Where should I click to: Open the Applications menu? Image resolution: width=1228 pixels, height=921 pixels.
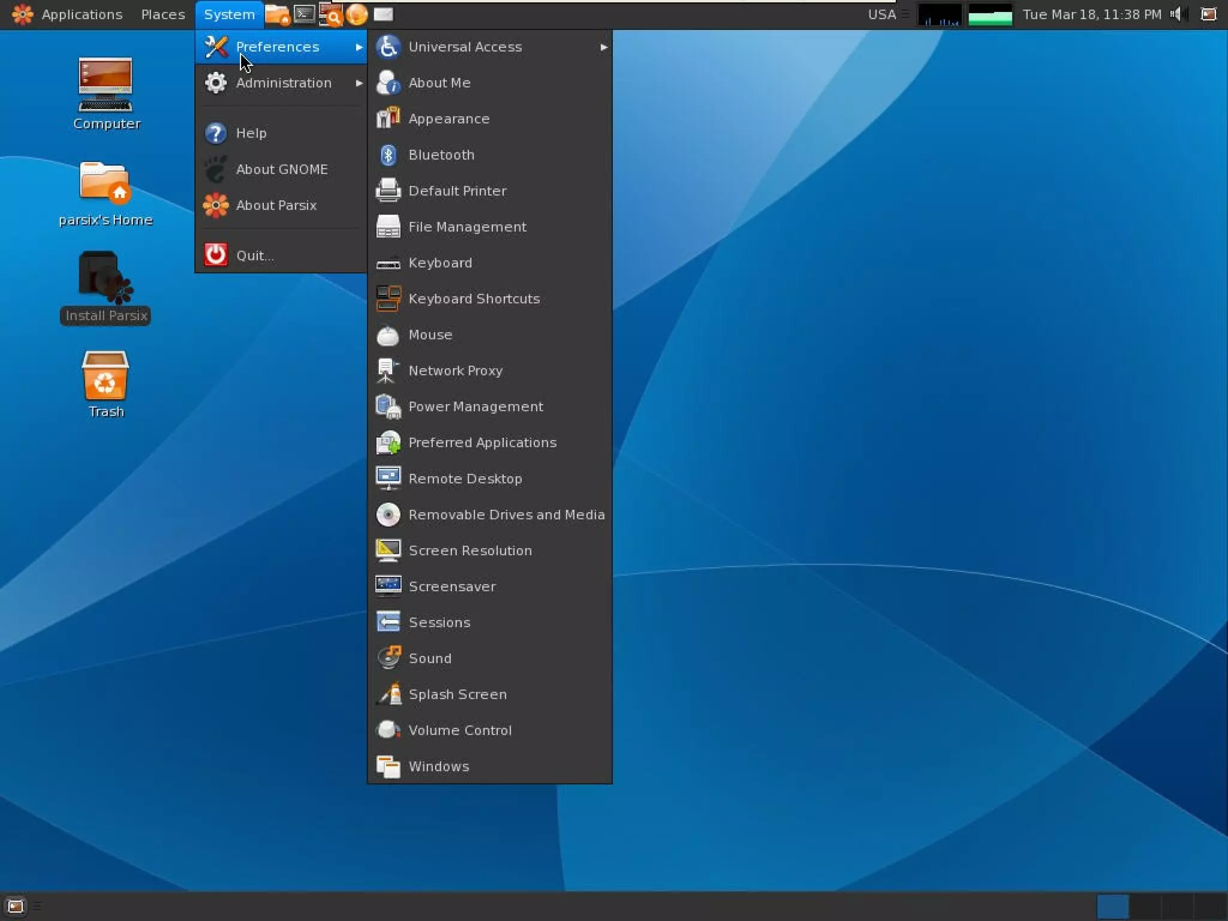pyautogui.click(x=81, y=14)
